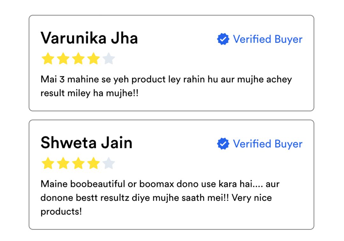Click the fourth yellow star in Varunika Jha's rating
Image resolution: width=344 pixels, height=241 pixels.
click(x=93, y=59)
